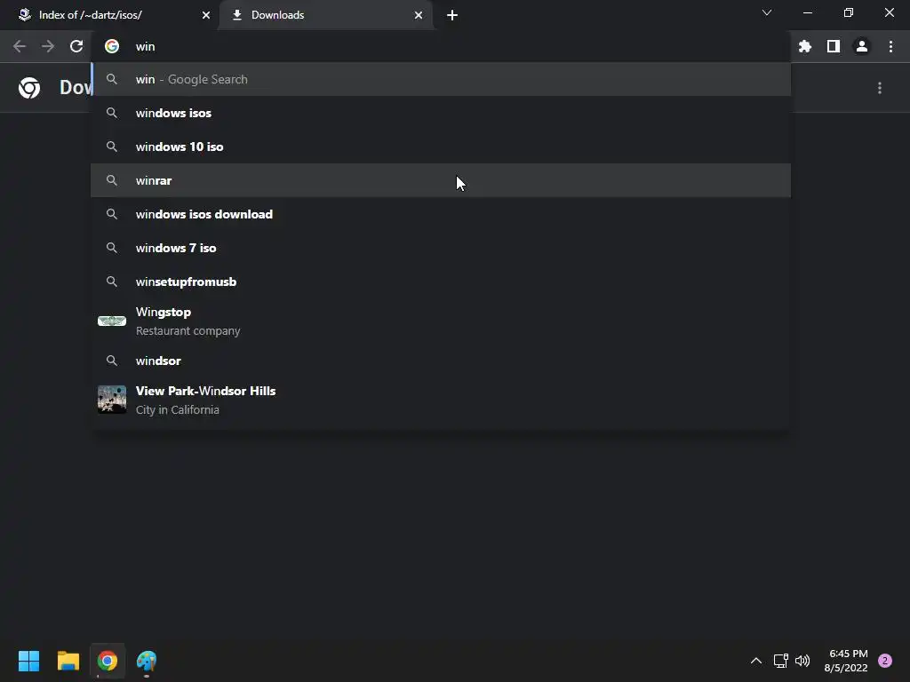The height and width of the screenshot is (682, 910).
Task: Reload the current page
Action: pyautogui.click(x=76, y=46)
